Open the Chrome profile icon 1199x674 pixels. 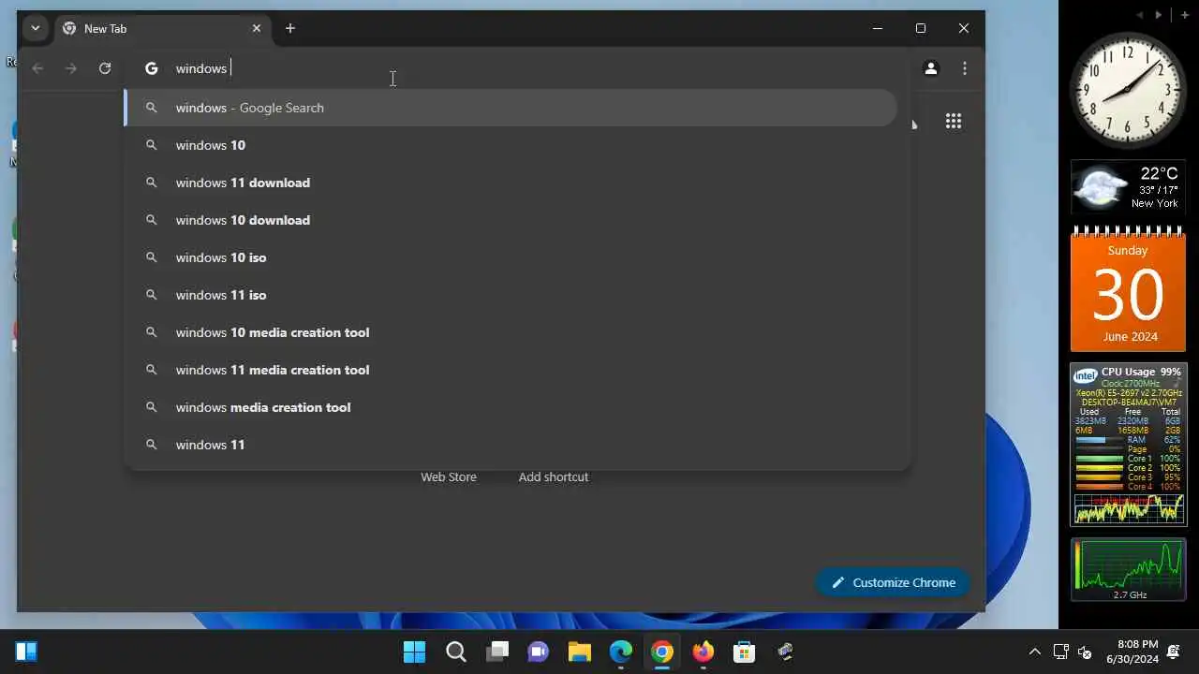(931, 68)
